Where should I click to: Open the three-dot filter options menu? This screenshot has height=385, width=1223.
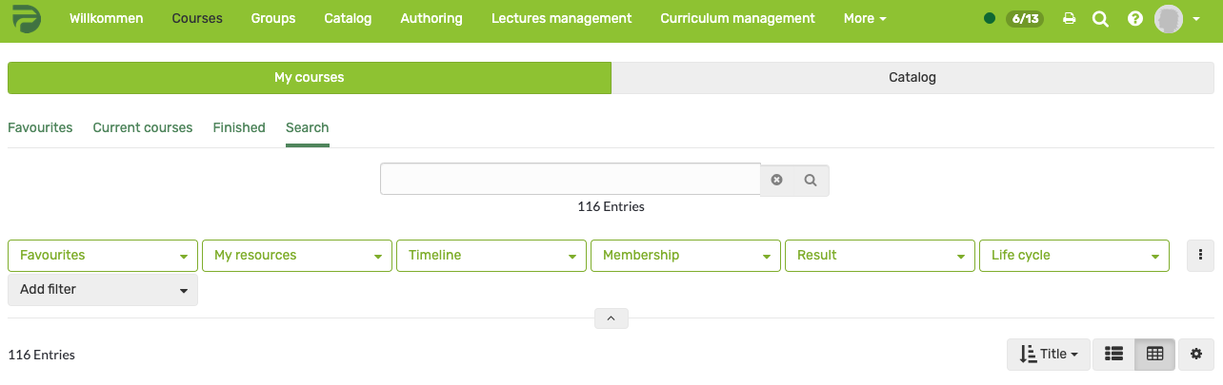pyautogui.click(x=1200, y=255)
